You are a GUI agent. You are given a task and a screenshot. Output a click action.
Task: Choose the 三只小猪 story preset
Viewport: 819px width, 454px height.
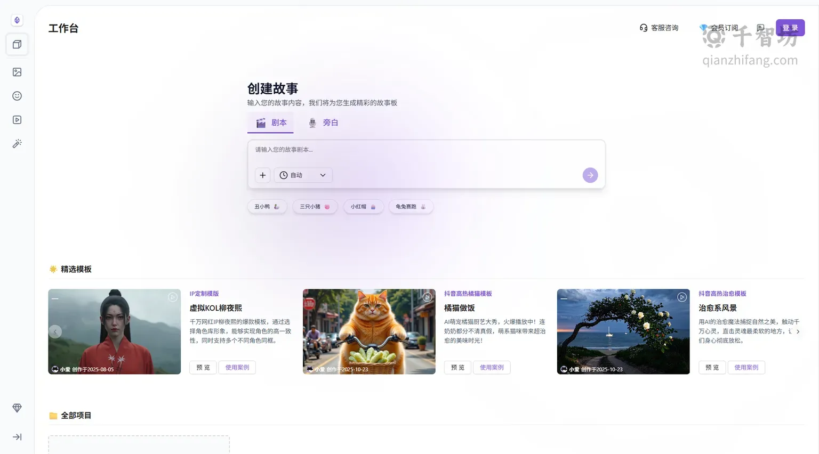click(315, 207)
